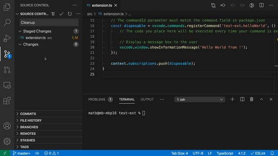Viewport: 278px width, 156px height.
Task: Open remote window indicator in status bar
Action: [5, 153]
